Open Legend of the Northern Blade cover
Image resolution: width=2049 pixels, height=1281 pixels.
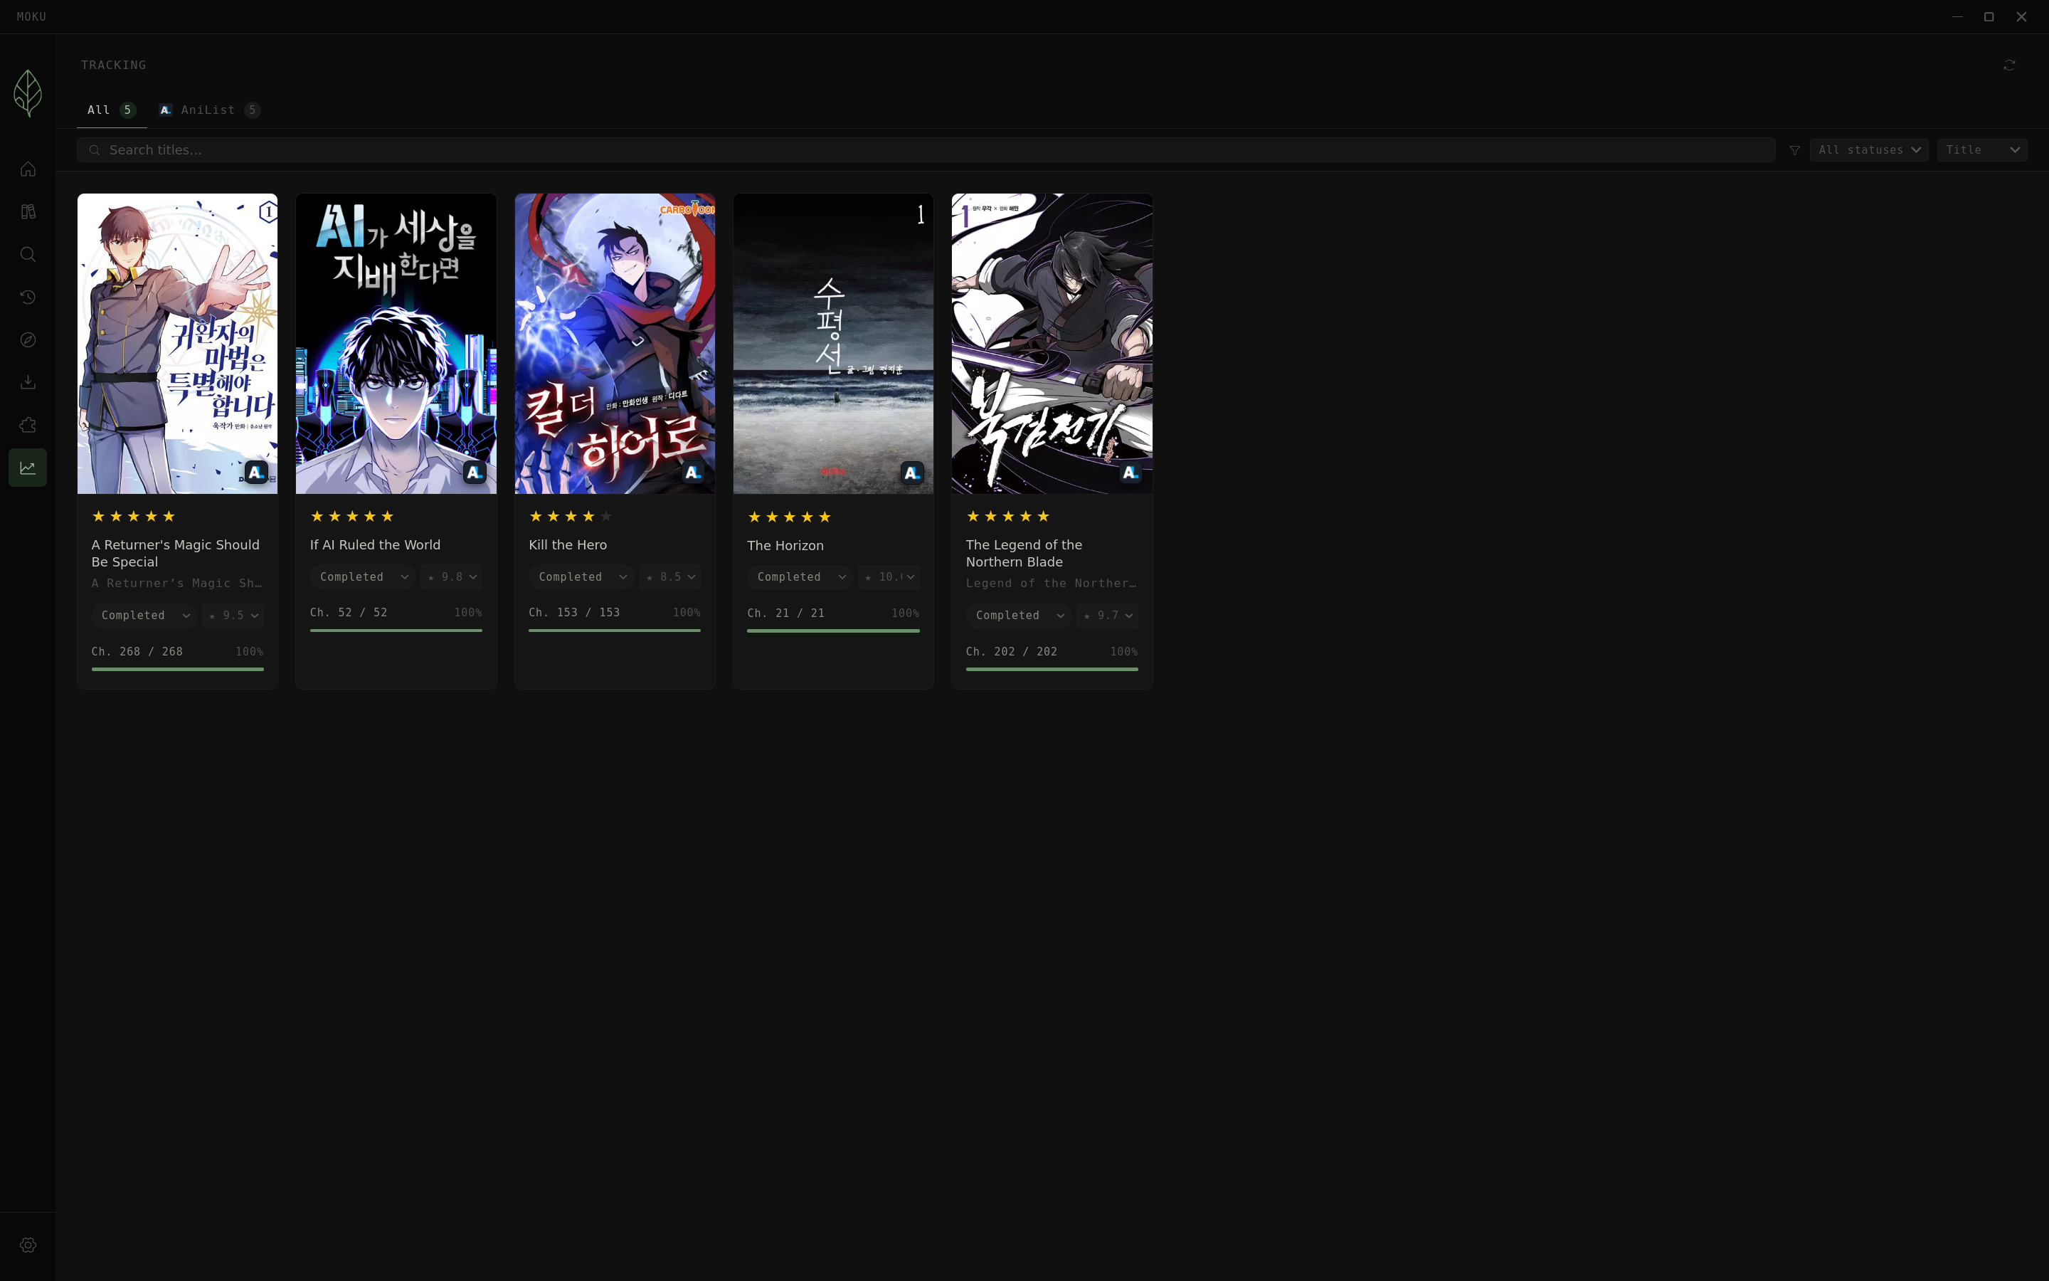tap(1052, 344)
